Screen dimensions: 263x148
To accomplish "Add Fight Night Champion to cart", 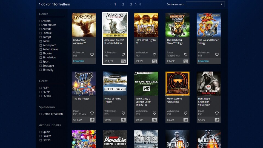I will [217, 120].
